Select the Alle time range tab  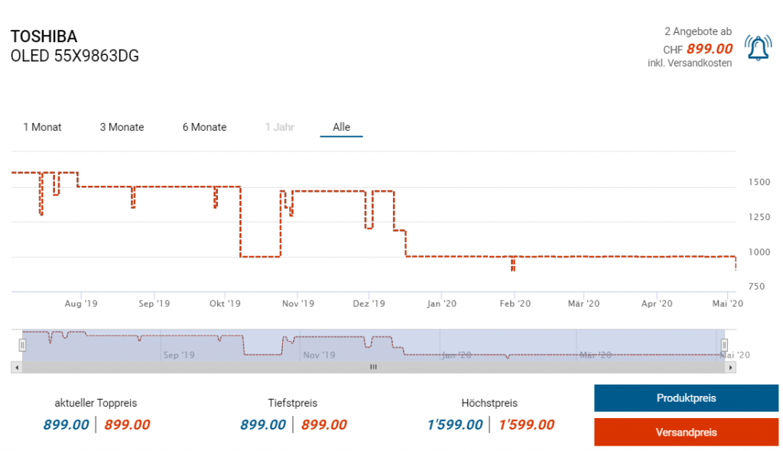(x=342, y=127)
